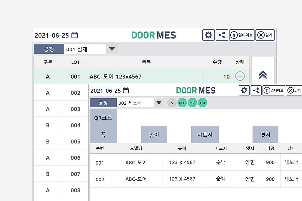The width and height of the screenshot is (302, 201).
Task: Click share icon in back window
Action: coord(222,35)
